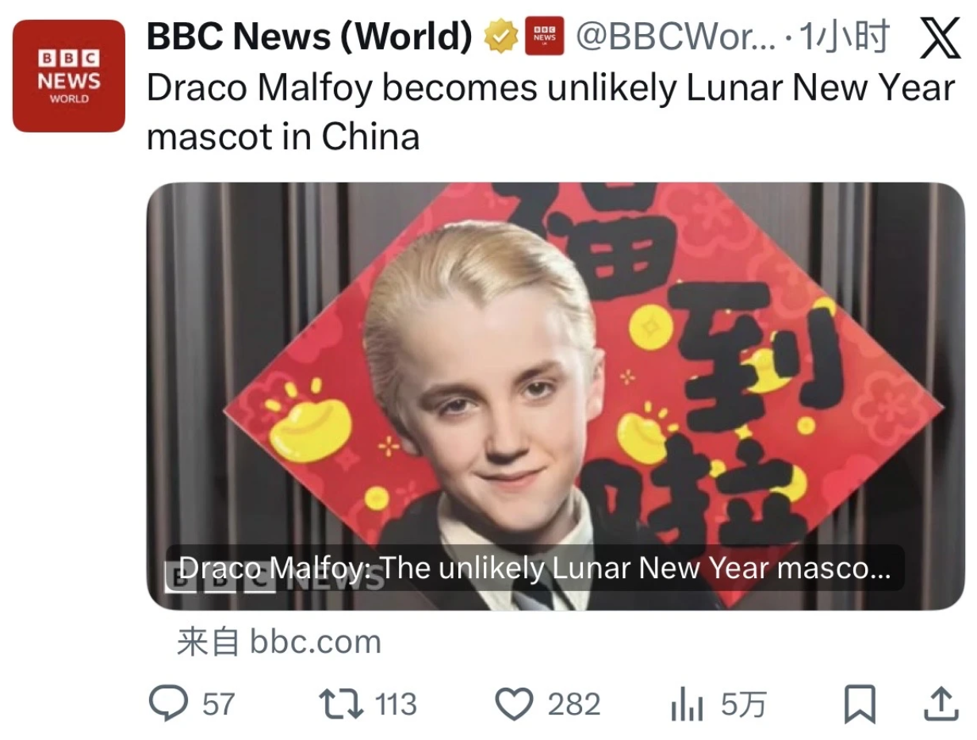Click the gold verified badge

[x=500, y=37]
